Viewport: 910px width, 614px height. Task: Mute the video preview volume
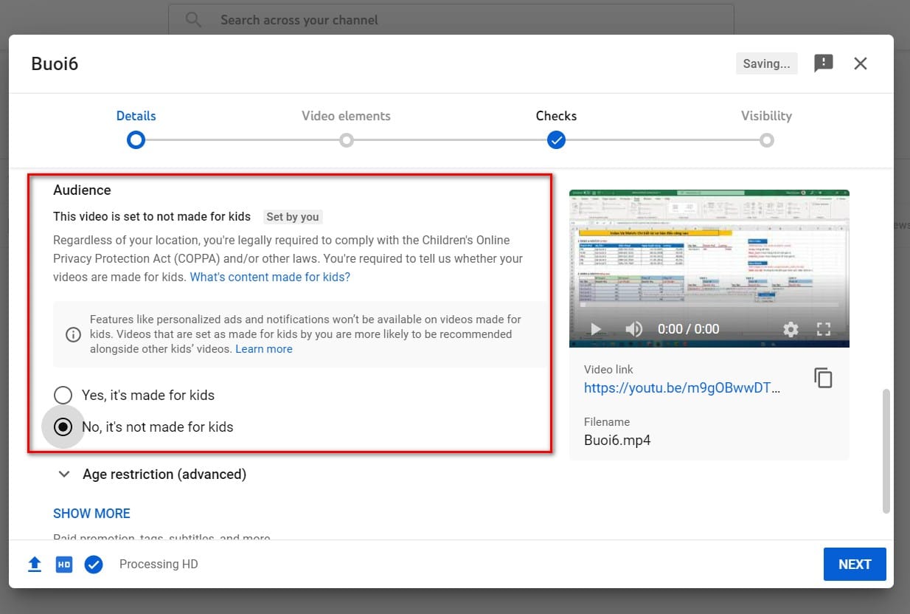point(633,329)
